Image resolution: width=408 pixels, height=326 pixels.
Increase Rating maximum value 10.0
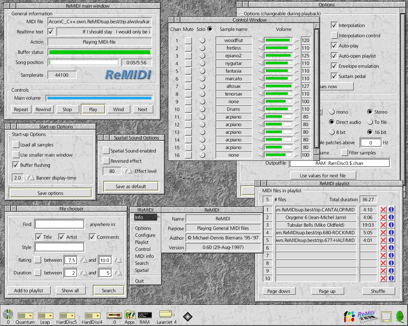(x=120, y=260)
